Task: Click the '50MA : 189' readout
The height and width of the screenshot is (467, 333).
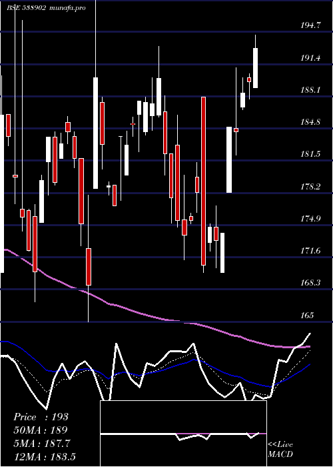Action: (41, 430)
